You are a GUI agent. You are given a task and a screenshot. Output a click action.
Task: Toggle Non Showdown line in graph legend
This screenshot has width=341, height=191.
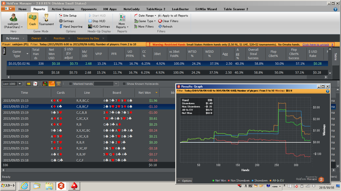click(x=238, y=181)
